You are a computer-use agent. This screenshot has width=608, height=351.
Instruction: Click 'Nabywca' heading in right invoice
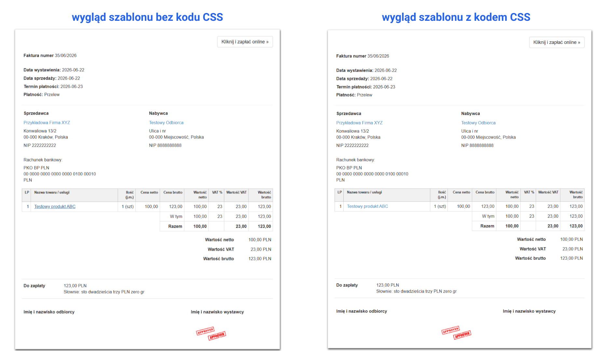470,113
